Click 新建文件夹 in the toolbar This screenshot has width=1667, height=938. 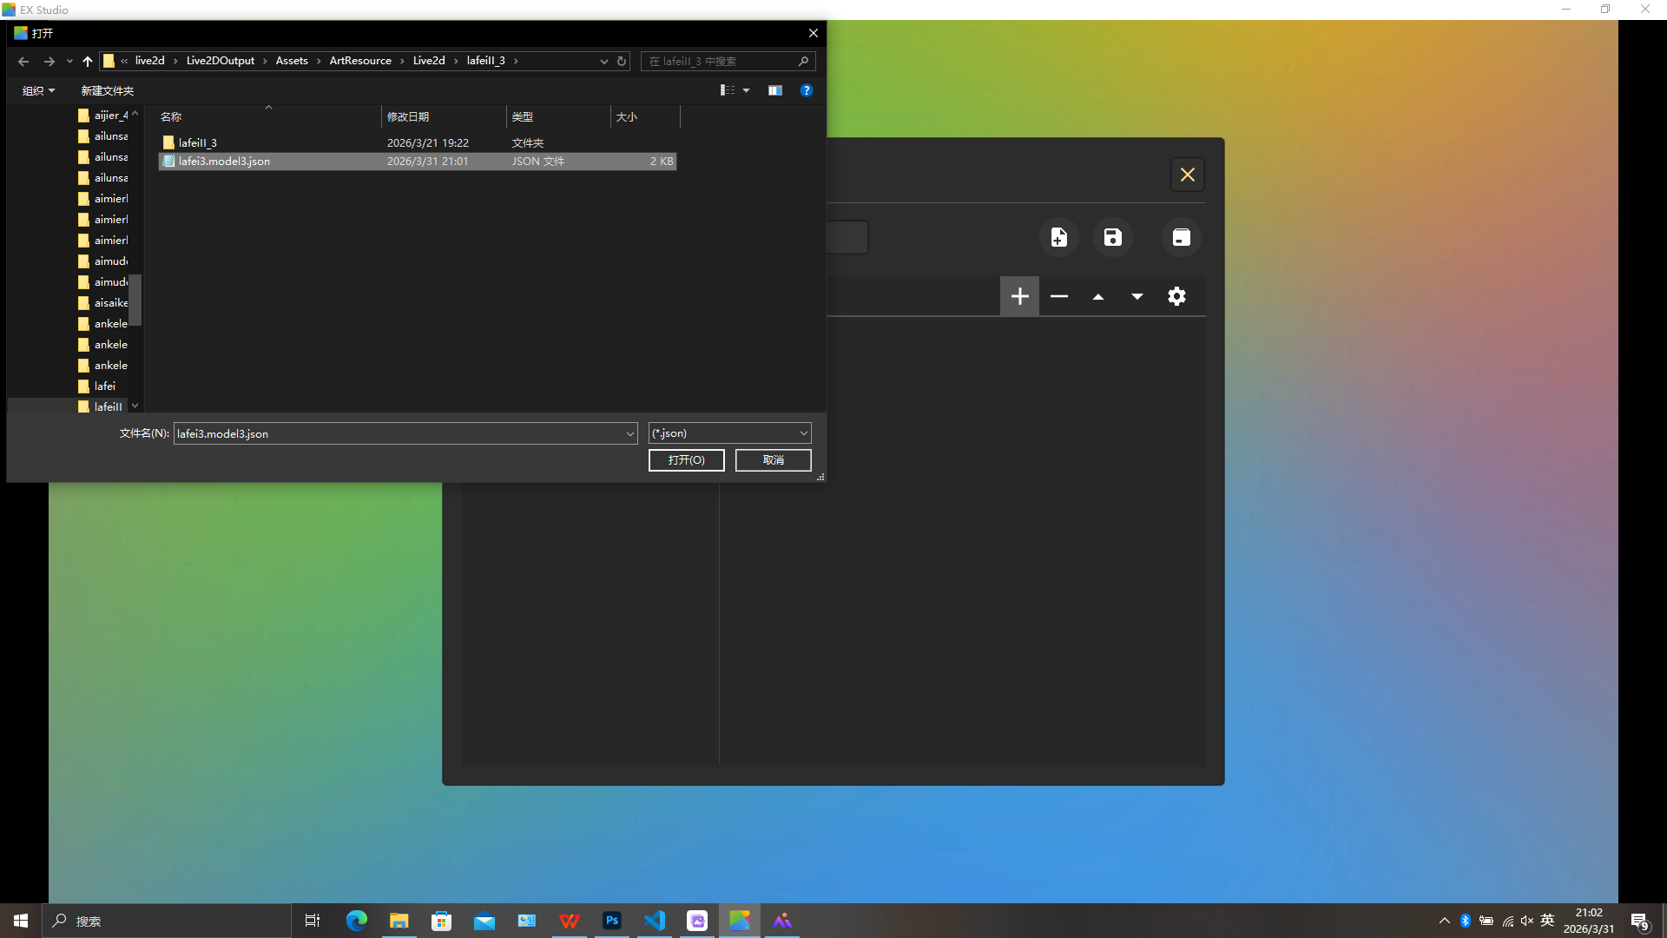pos(107,90)
